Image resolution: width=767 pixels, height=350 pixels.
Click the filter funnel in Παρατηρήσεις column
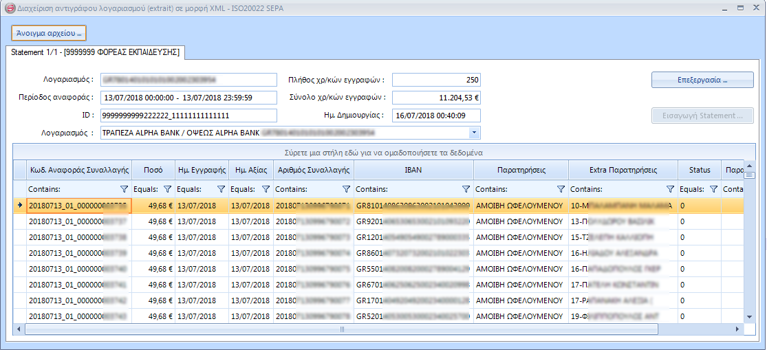tap(561, 189)
